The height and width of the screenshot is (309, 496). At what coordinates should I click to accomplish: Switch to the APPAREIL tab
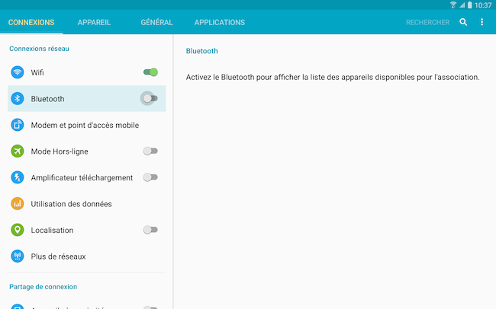click(x=94, y=22)
